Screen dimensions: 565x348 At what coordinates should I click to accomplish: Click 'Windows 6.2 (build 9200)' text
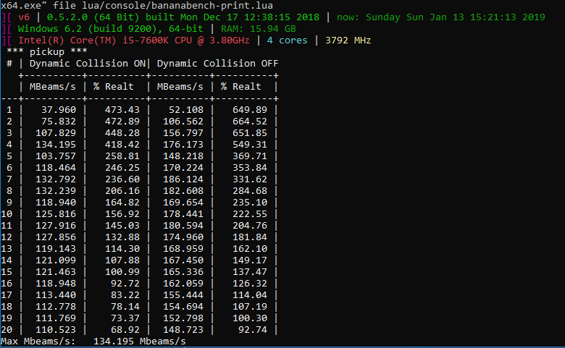[x=87, y=29]
